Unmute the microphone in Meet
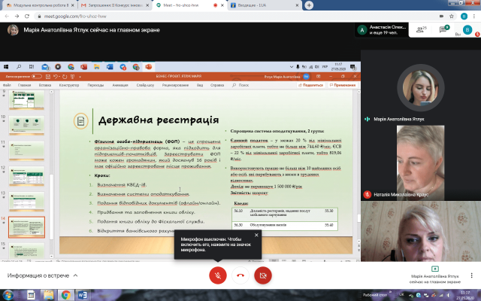 (217, 275)
